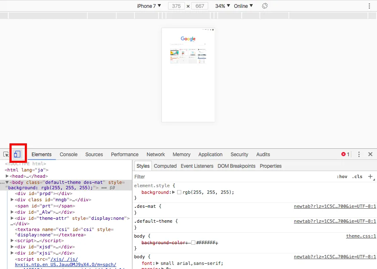The image size is (377, 269).
Task: Click the red error count badge
Action: [x=344, y=153]
